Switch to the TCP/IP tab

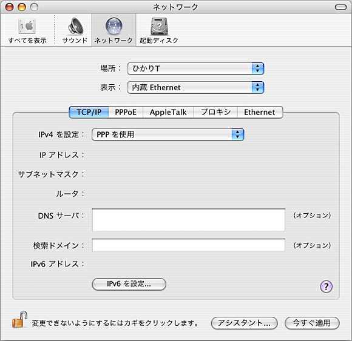[89, 112]
